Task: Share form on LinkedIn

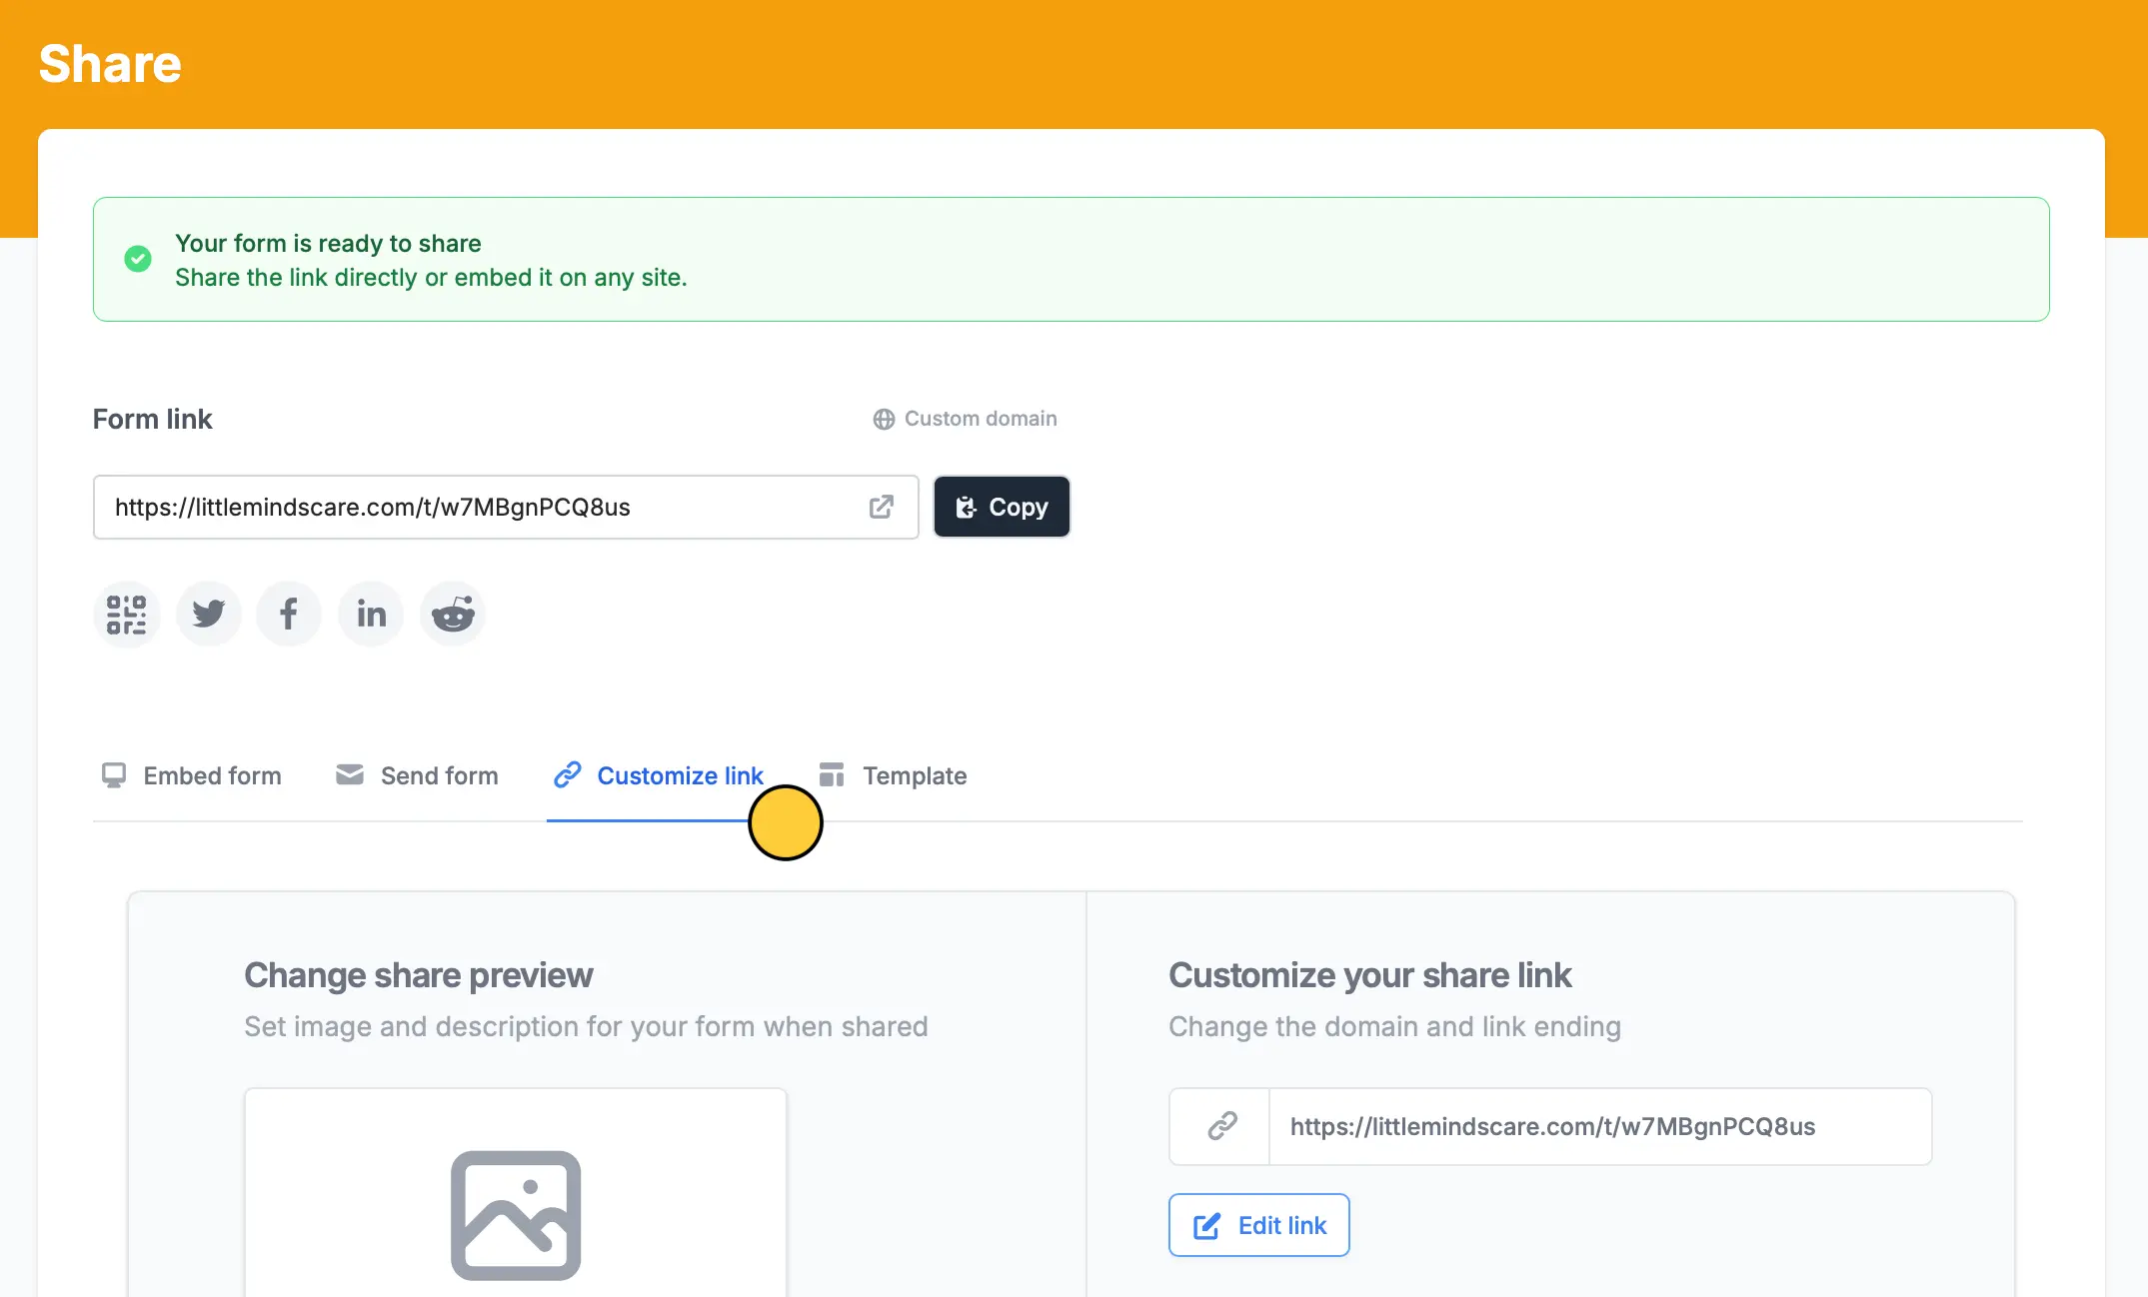Action: tap(371, 615)
